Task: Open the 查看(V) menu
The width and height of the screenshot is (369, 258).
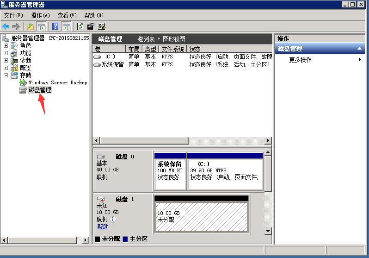Action: point(67,15)
